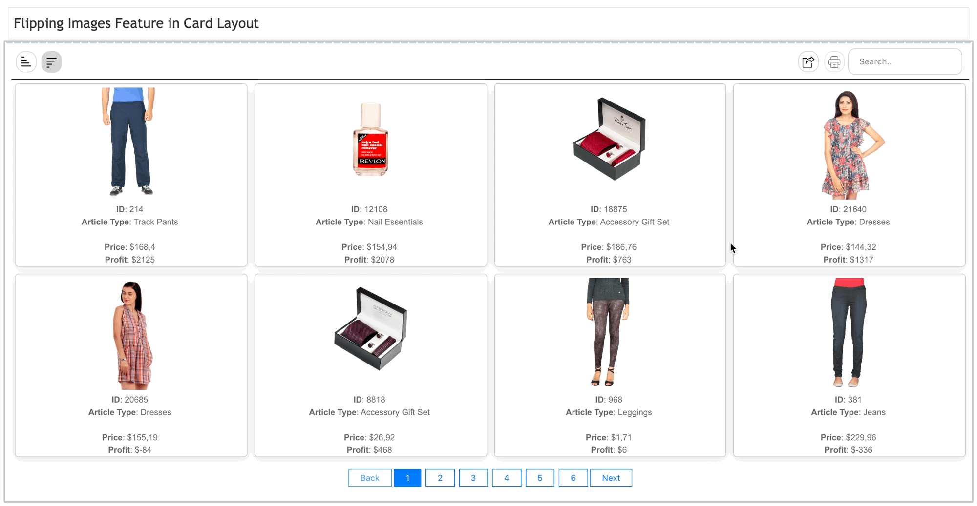
Task: Toggle the descending sort icon
Action: click(x=51, y=62)
